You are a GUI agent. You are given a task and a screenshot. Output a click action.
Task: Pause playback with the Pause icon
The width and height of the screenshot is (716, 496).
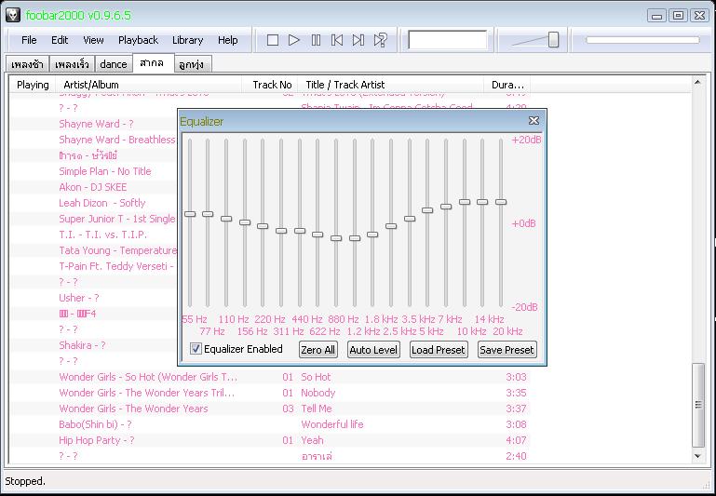point(316,40)
